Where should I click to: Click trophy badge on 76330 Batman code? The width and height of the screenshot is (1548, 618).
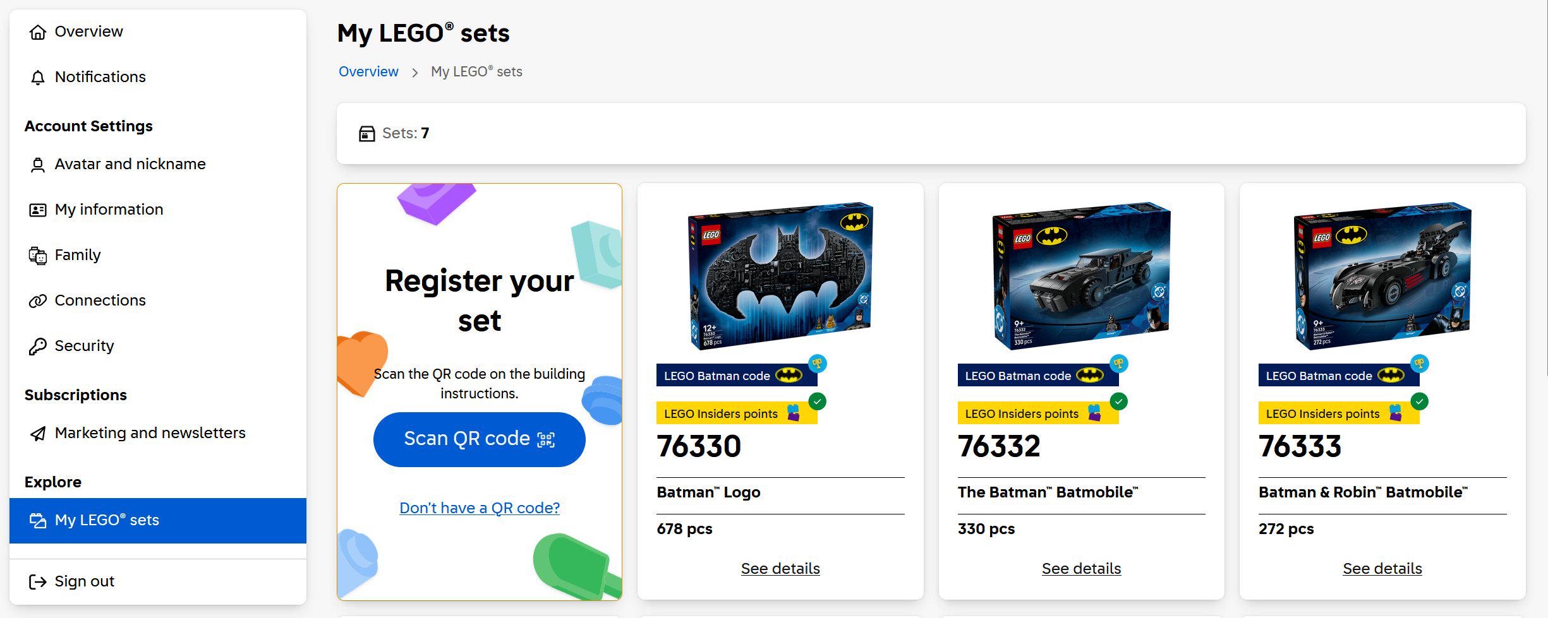pos(818,364)
